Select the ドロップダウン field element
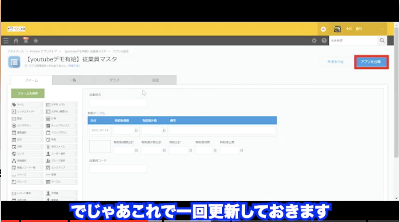400x222 pixels. [61, 133]
